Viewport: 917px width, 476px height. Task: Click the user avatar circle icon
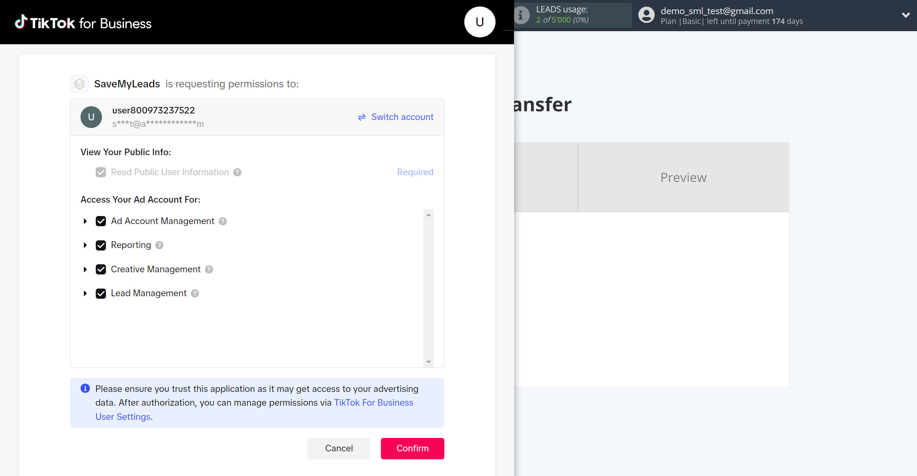(479, 22)
